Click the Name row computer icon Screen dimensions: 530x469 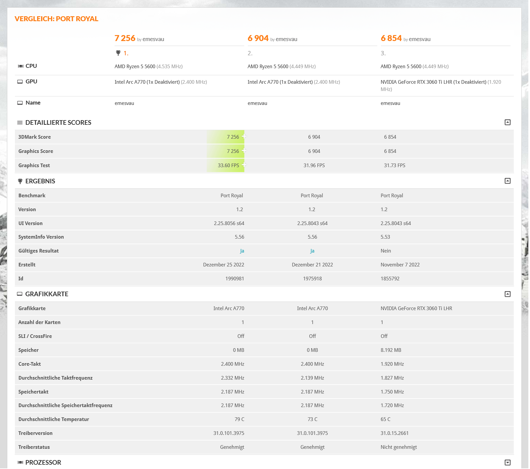20,103
